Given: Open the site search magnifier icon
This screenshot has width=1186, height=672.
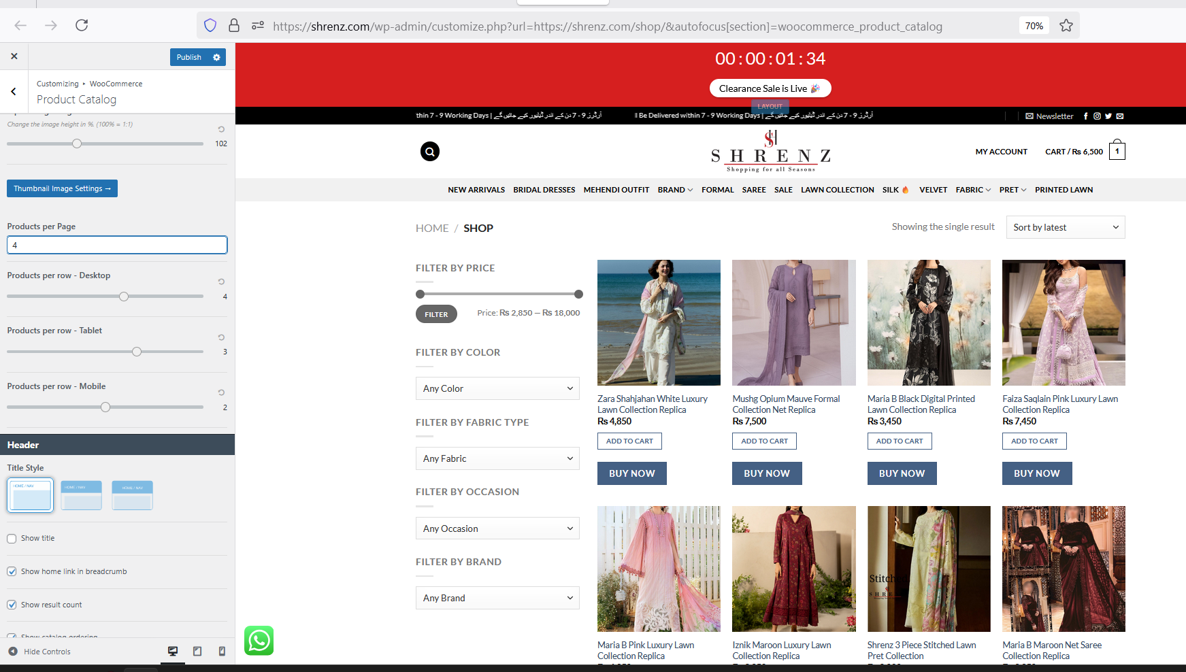Looking at the screenshot, I should click(430, 152).
